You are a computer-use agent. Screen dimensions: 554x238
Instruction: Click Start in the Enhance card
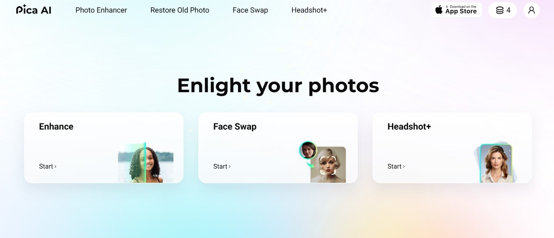point(48,166)
